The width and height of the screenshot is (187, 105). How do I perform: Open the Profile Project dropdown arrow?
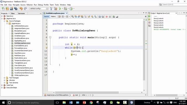pyautogui.click(x=74, y=8)
